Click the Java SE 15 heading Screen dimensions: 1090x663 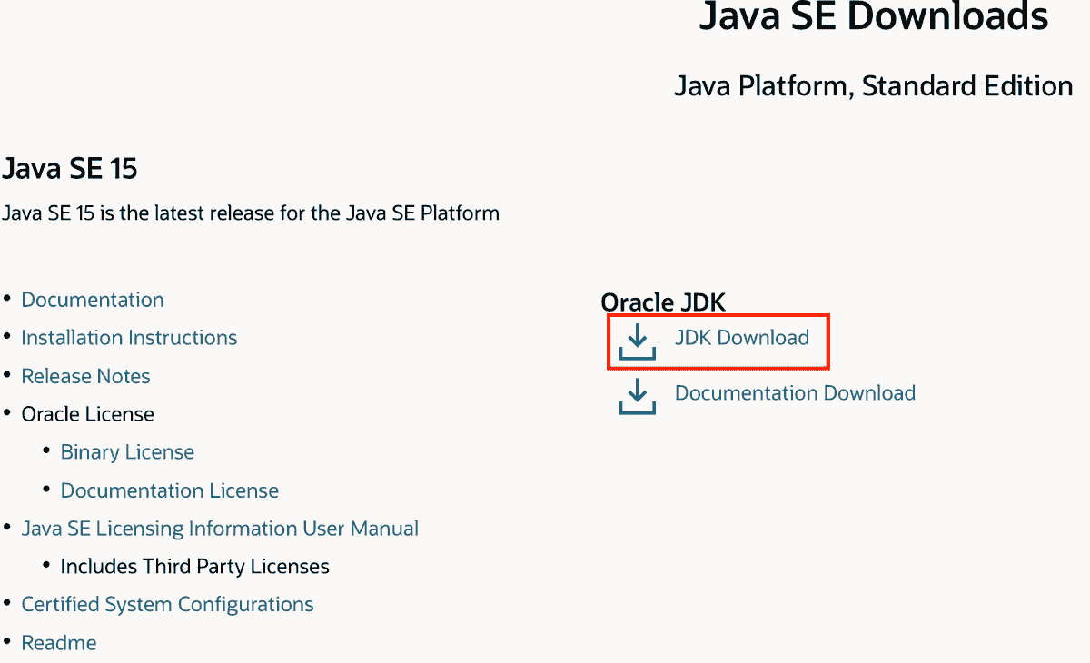tap(70, 169)
